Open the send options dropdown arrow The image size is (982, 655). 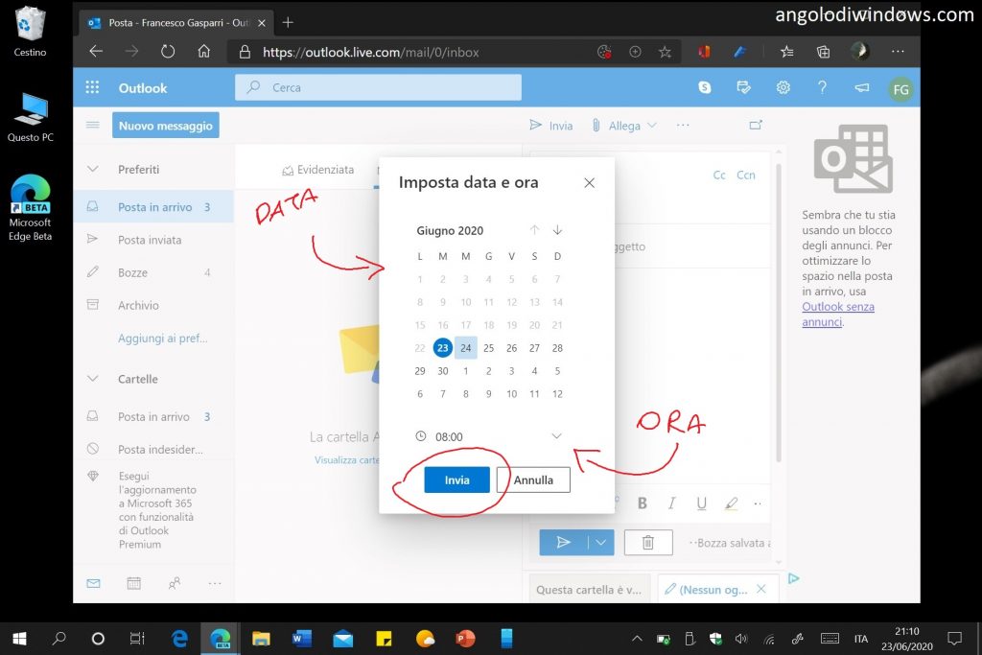coord(601,542)
